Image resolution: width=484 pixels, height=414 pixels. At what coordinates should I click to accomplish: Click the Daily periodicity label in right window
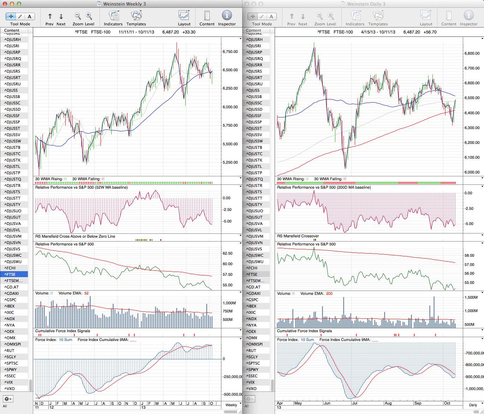coord(474,405)
